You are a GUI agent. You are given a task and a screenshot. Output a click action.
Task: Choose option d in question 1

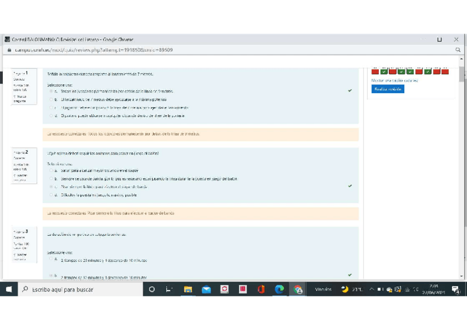tap(51, 116)
